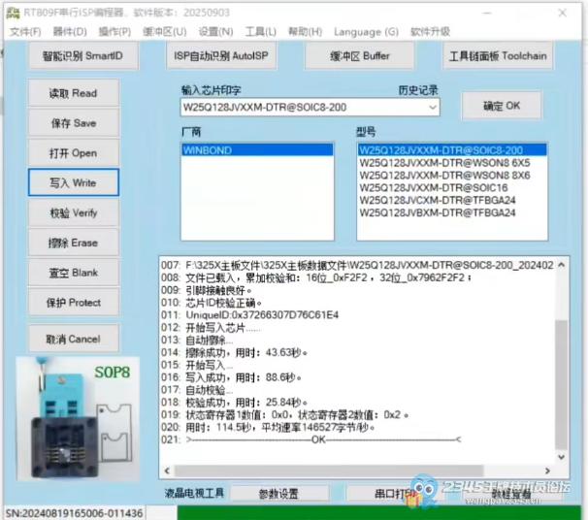Screen dimensions: 588x520
Task: Open the 工具链面板 Toolchain button
Action: (x=498, y=56)
